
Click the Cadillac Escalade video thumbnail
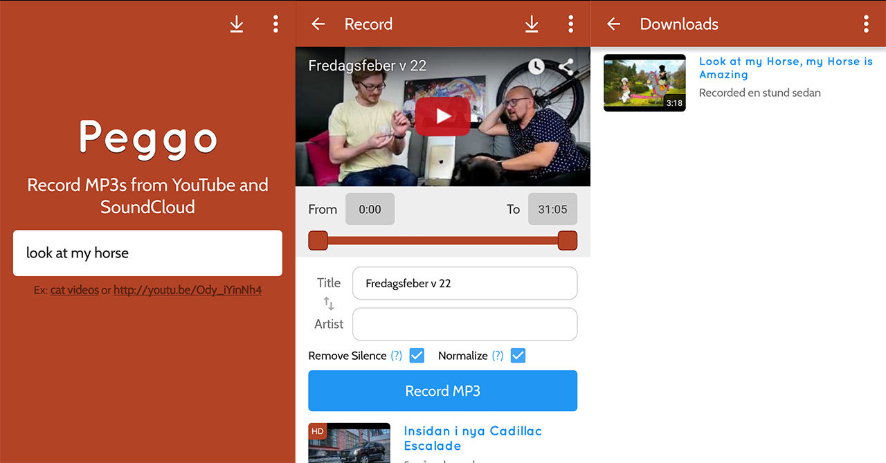click(x=350, y=443)
